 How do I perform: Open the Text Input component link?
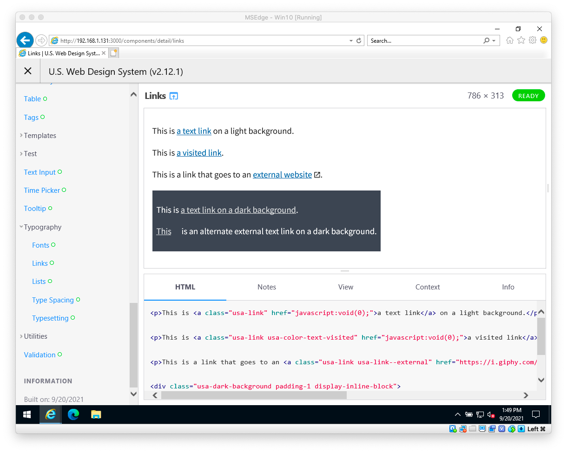tap(40, 172)
